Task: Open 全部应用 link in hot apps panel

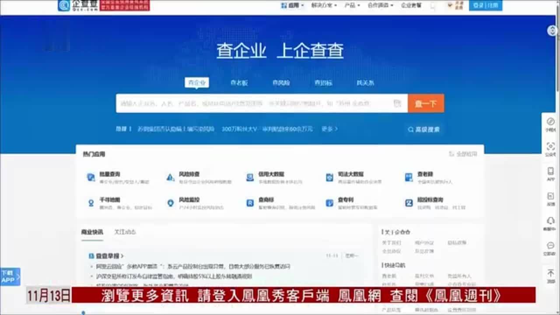Action: click(463, 154)
